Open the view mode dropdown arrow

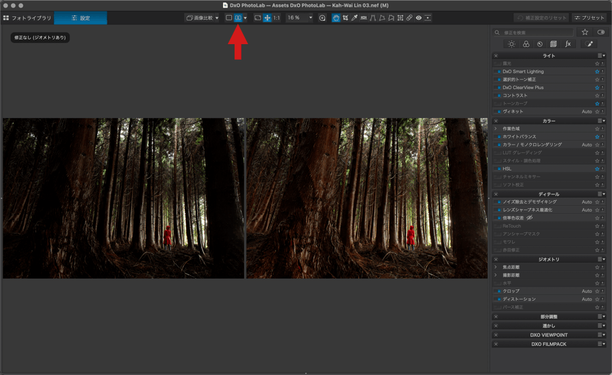[245, 18]
